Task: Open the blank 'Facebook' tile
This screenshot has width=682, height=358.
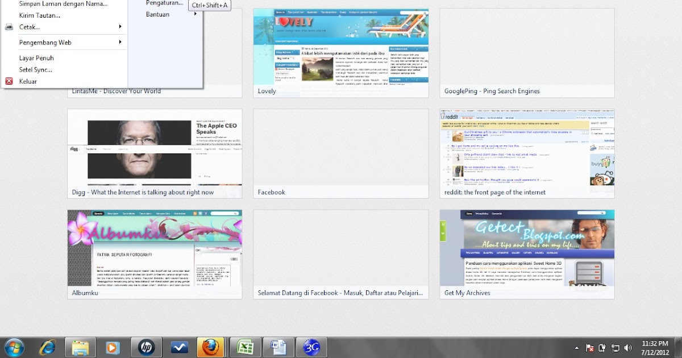Action: tap(341, 153)
